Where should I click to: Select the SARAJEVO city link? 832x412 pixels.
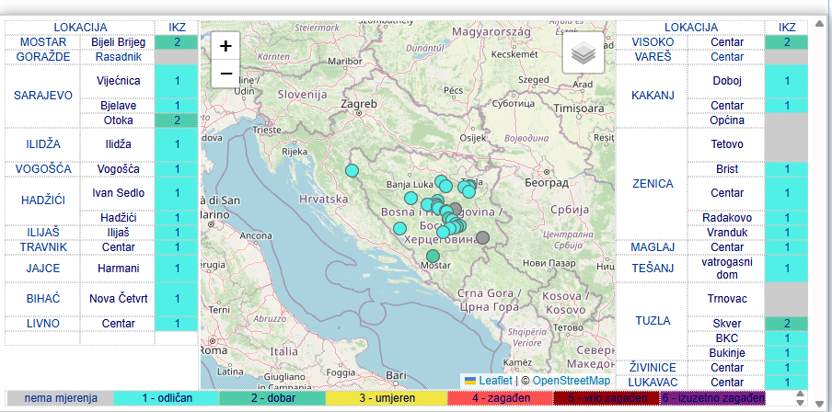[43, 96]
